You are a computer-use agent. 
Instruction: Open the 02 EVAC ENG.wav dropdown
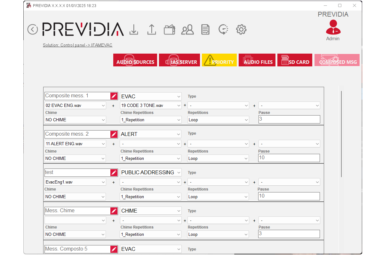pyautogui.click(x=75, y=105)
